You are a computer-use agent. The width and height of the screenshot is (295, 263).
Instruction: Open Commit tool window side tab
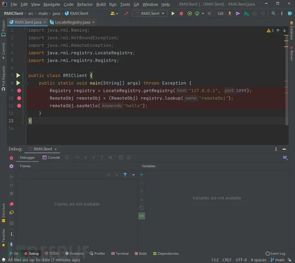(3, 51)
